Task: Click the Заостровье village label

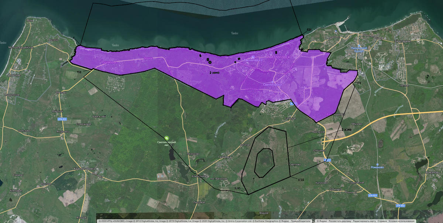Action: point(402,41)
